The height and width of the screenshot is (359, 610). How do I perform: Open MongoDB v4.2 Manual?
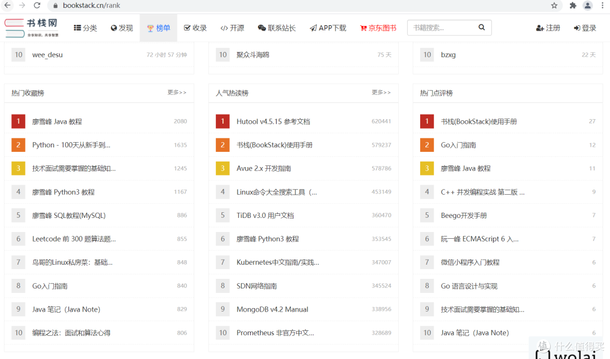coord(272,309)
